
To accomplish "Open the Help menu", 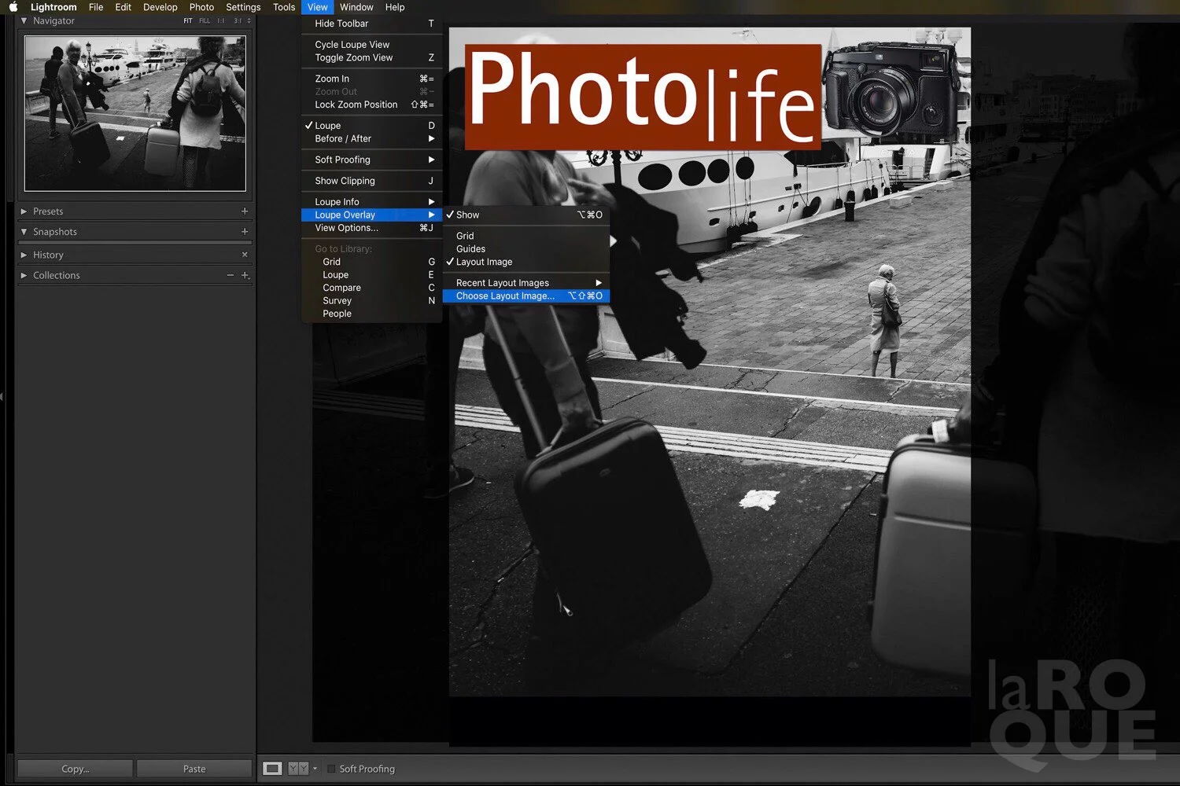I will 395,7.
